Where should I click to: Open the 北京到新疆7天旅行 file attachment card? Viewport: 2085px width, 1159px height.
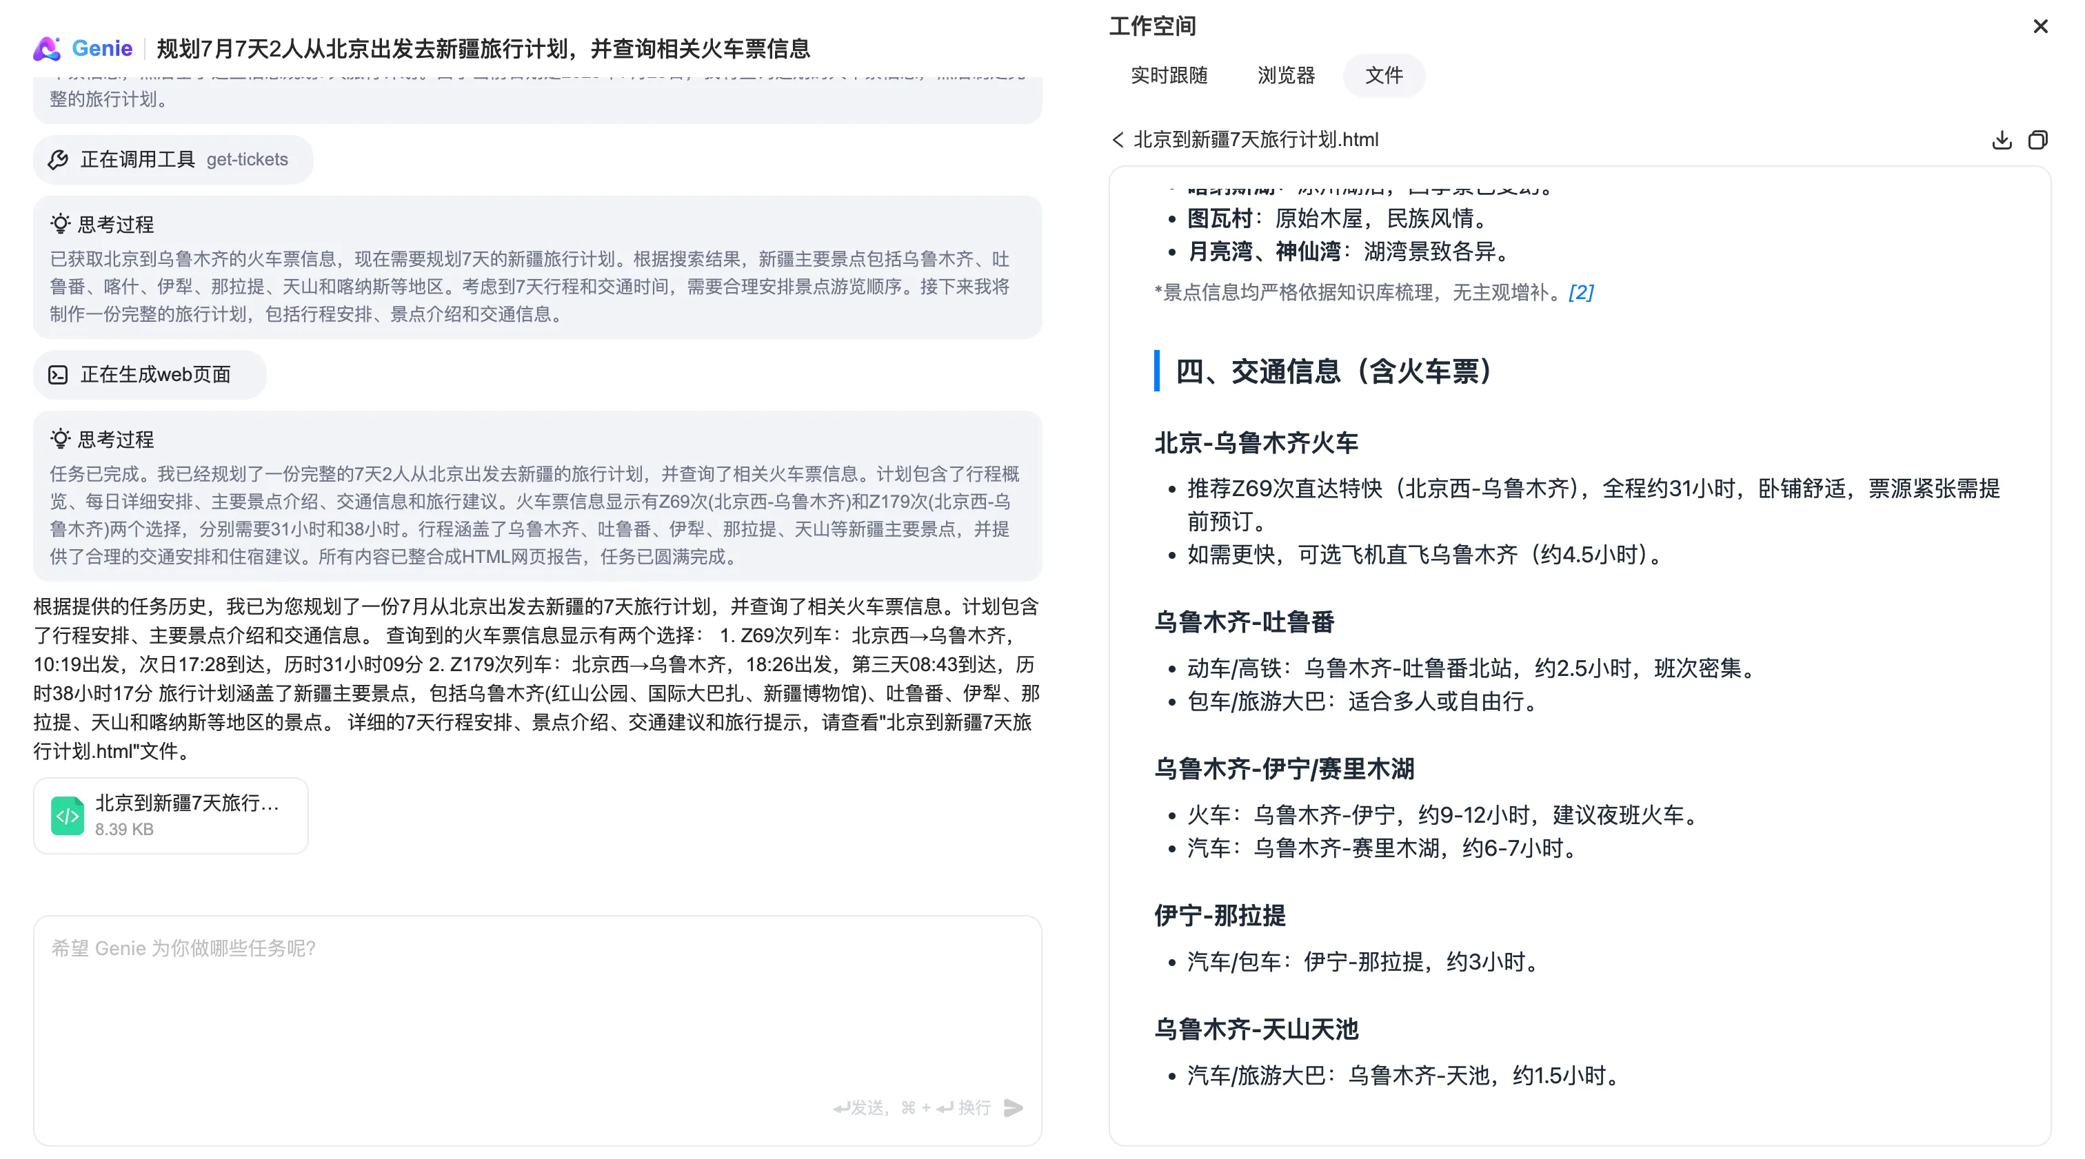pos(186,815)
